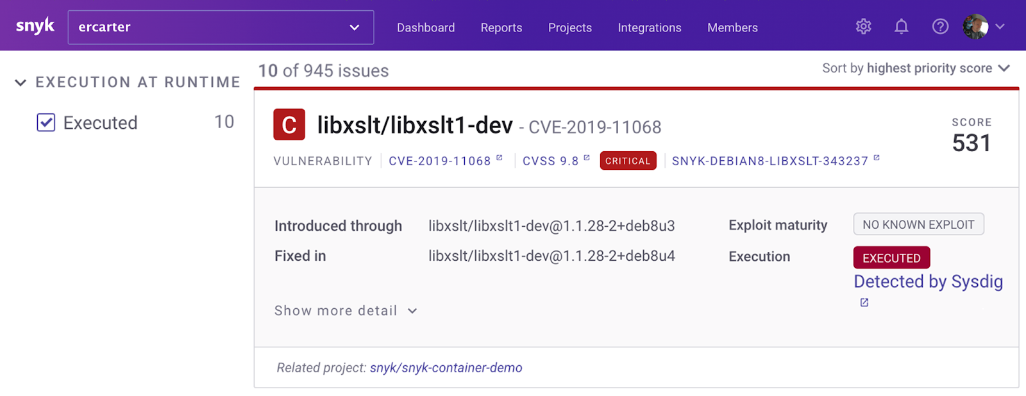Open the Projects tab
Viewport: 1026px width, 396px height.
570,28
